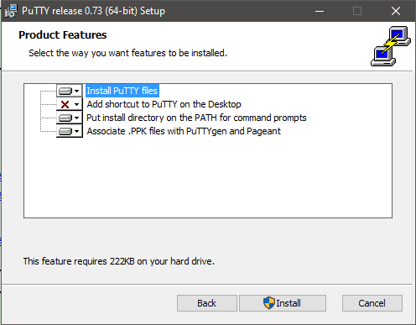The image size is (416, 325).
Task: Click the 222KB disk requirement text
Action: click(x=119, y=261)
